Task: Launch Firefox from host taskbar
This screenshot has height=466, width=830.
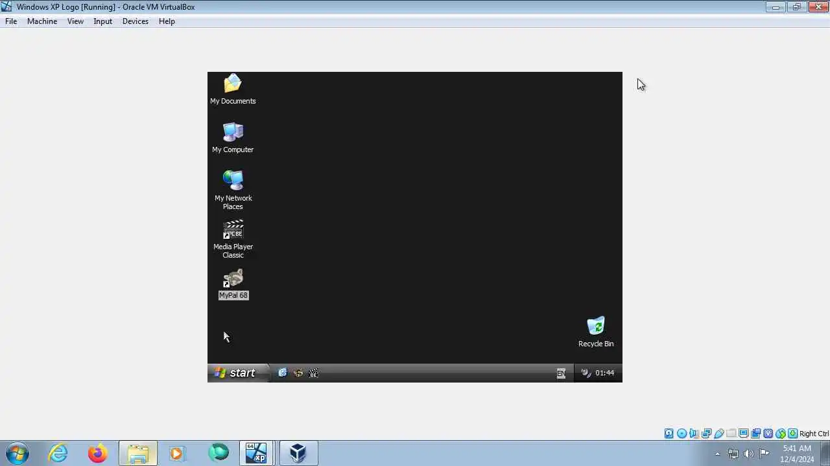Action: pyautogui.click(x=98, y=453)
